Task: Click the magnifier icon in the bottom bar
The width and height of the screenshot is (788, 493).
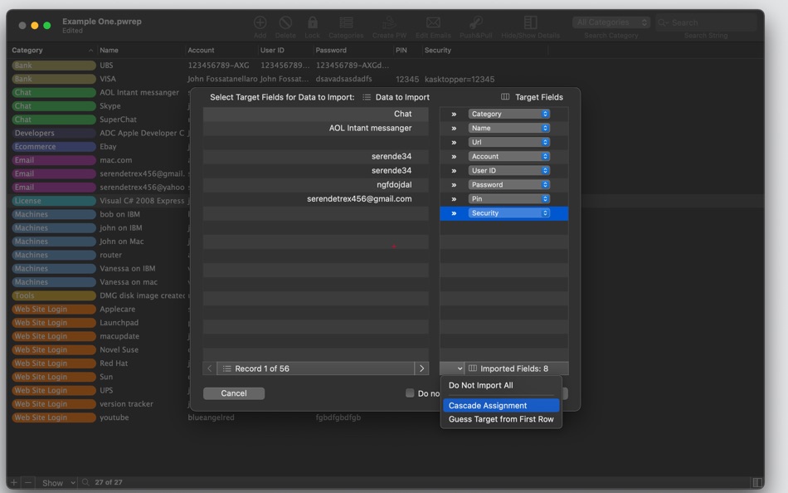Action: pos(85,482)
